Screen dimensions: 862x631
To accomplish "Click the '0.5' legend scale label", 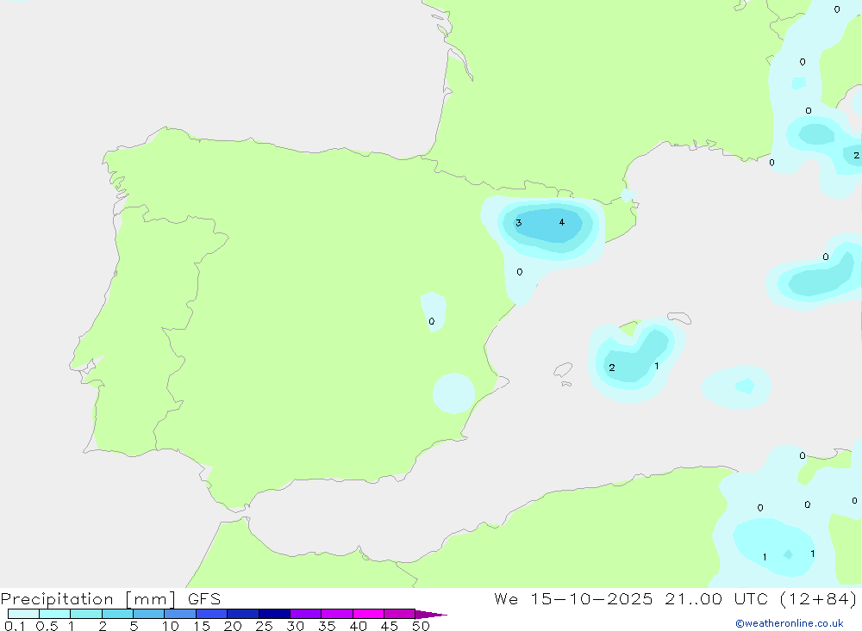I will pyautogui.click(x=47, y=626).
